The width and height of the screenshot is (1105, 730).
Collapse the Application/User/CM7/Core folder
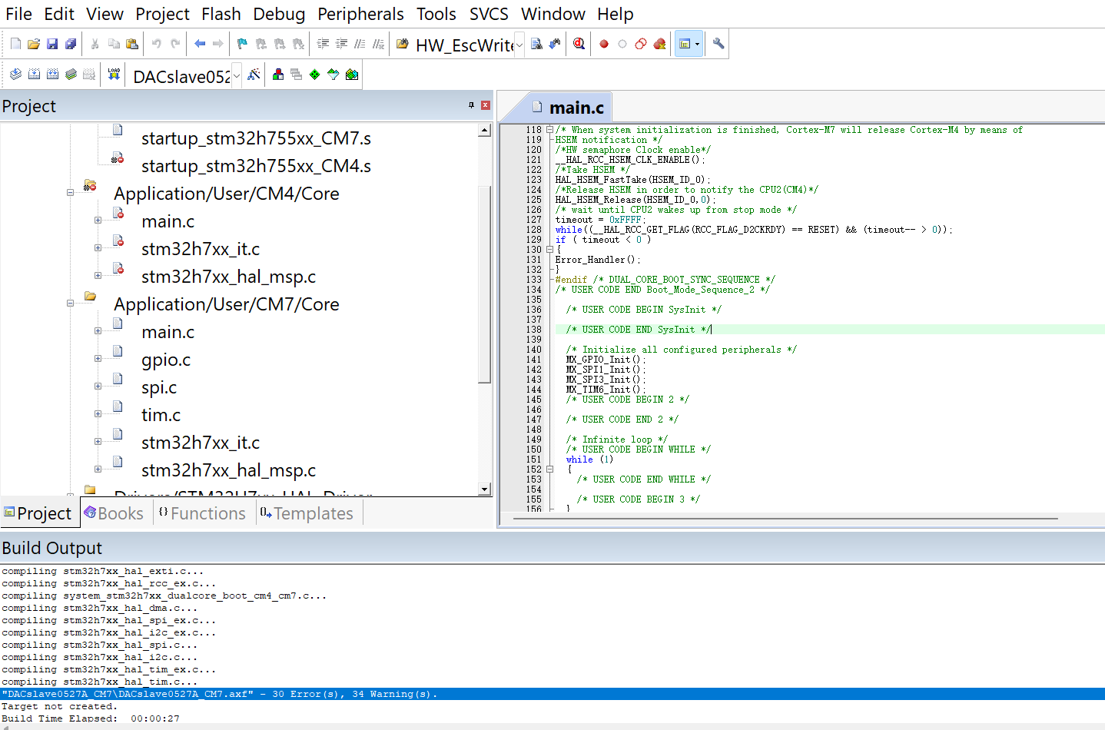[70, 304]
